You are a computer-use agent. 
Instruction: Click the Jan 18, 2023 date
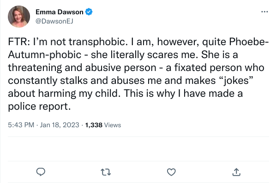click(x=60, y=125)
